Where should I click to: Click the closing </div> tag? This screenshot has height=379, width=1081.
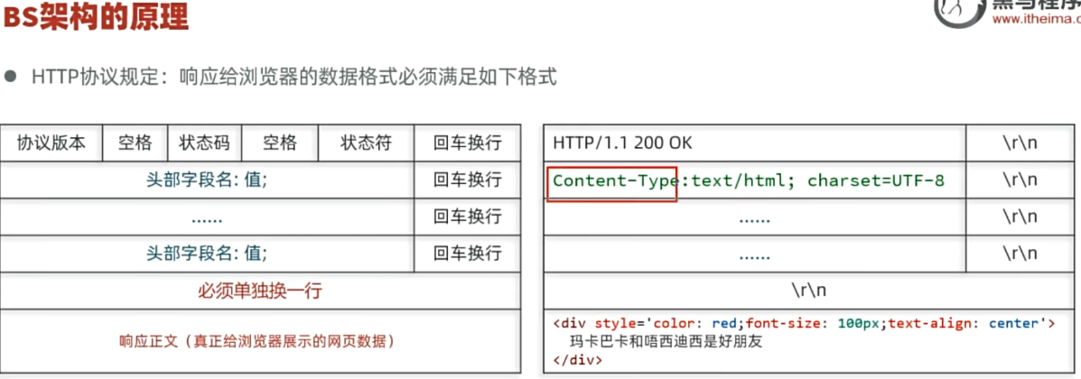coord(578,360)
